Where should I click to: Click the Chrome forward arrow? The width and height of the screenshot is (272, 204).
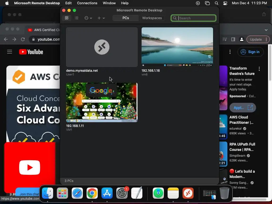click(14, 39)
